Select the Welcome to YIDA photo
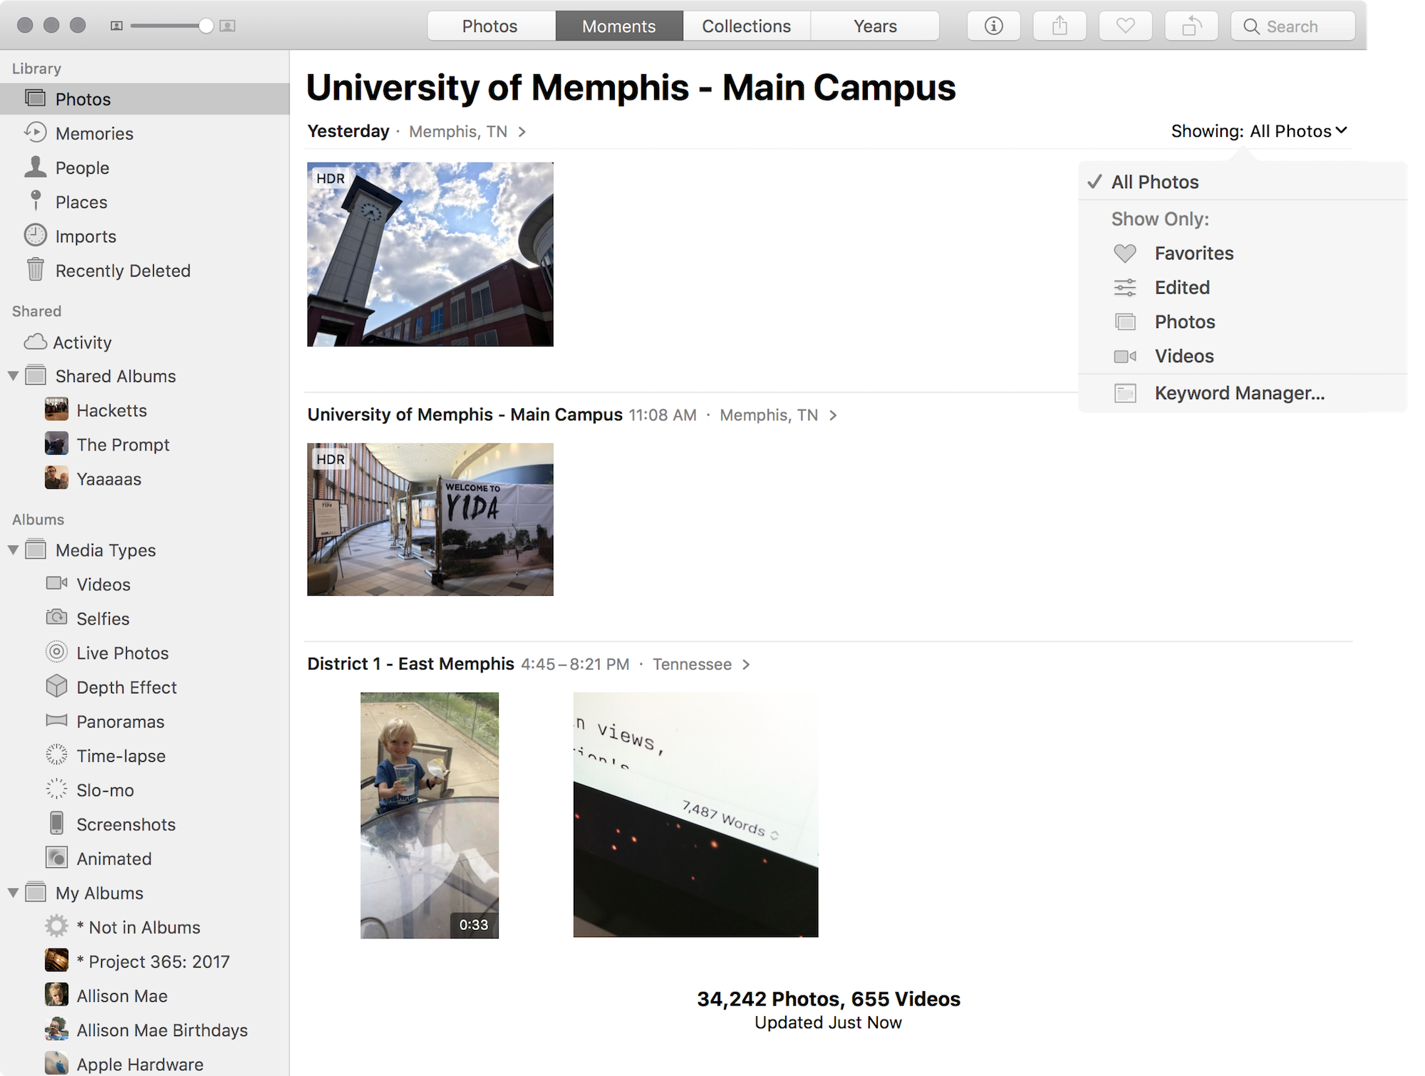The width and height of the screenshot is (1425, 1076). (430, 519)
